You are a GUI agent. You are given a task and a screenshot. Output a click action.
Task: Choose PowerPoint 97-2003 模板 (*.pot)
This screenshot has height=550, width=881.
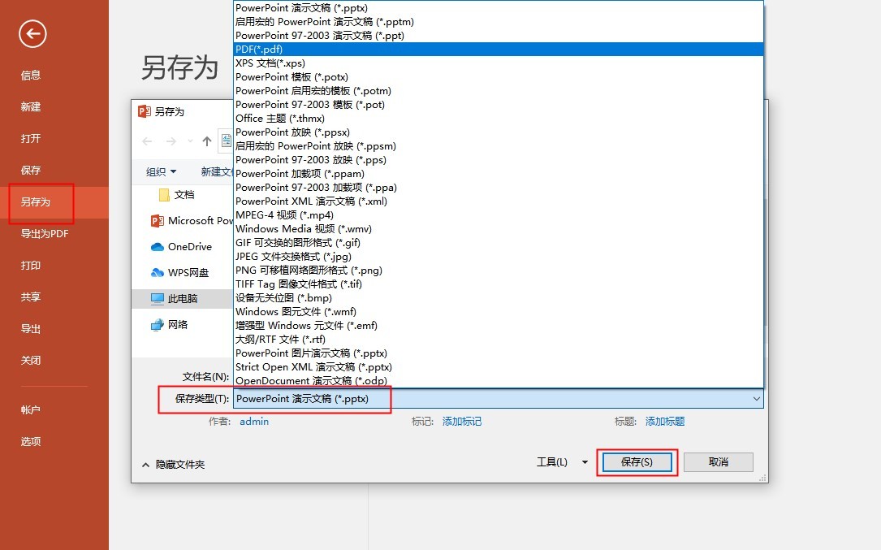click(499, 105)
